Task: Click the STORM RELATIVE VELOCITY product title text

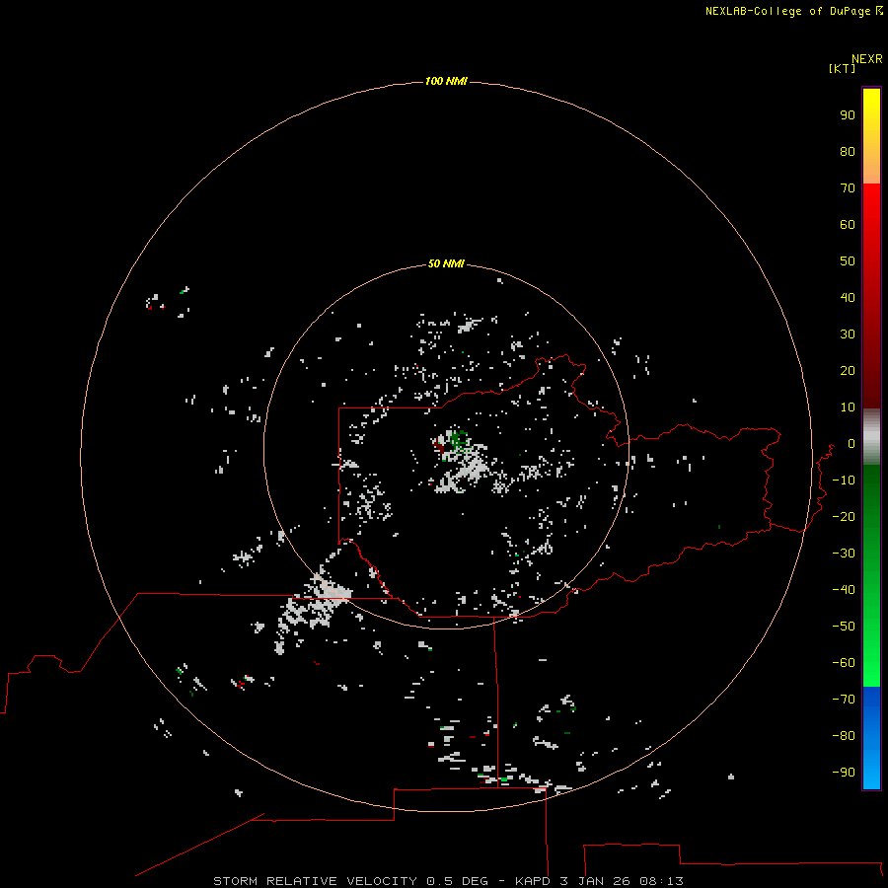Action: [x=315, y=881]
